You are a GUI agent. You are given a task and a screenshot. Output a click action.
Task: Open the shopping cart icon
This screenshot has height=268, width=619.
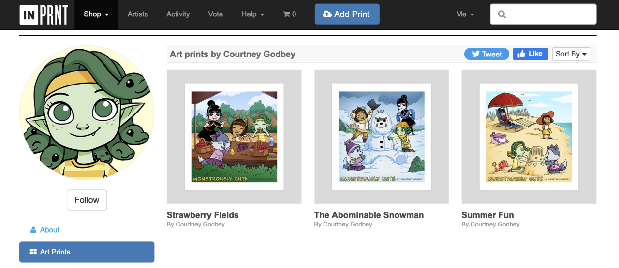287,14
